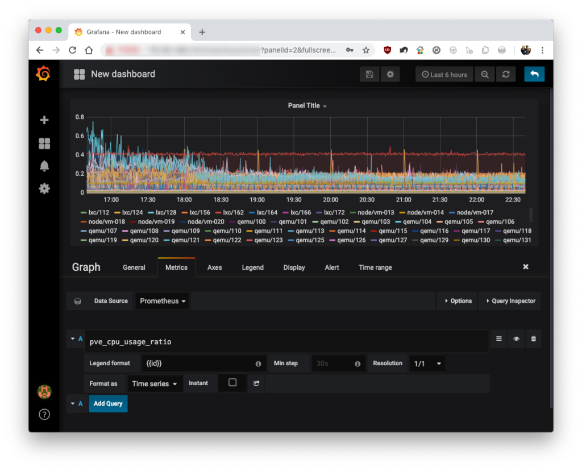The height and width of the screenshot is (470, 582).
Task: Click the browser home icon
Action: coord(89,50)
